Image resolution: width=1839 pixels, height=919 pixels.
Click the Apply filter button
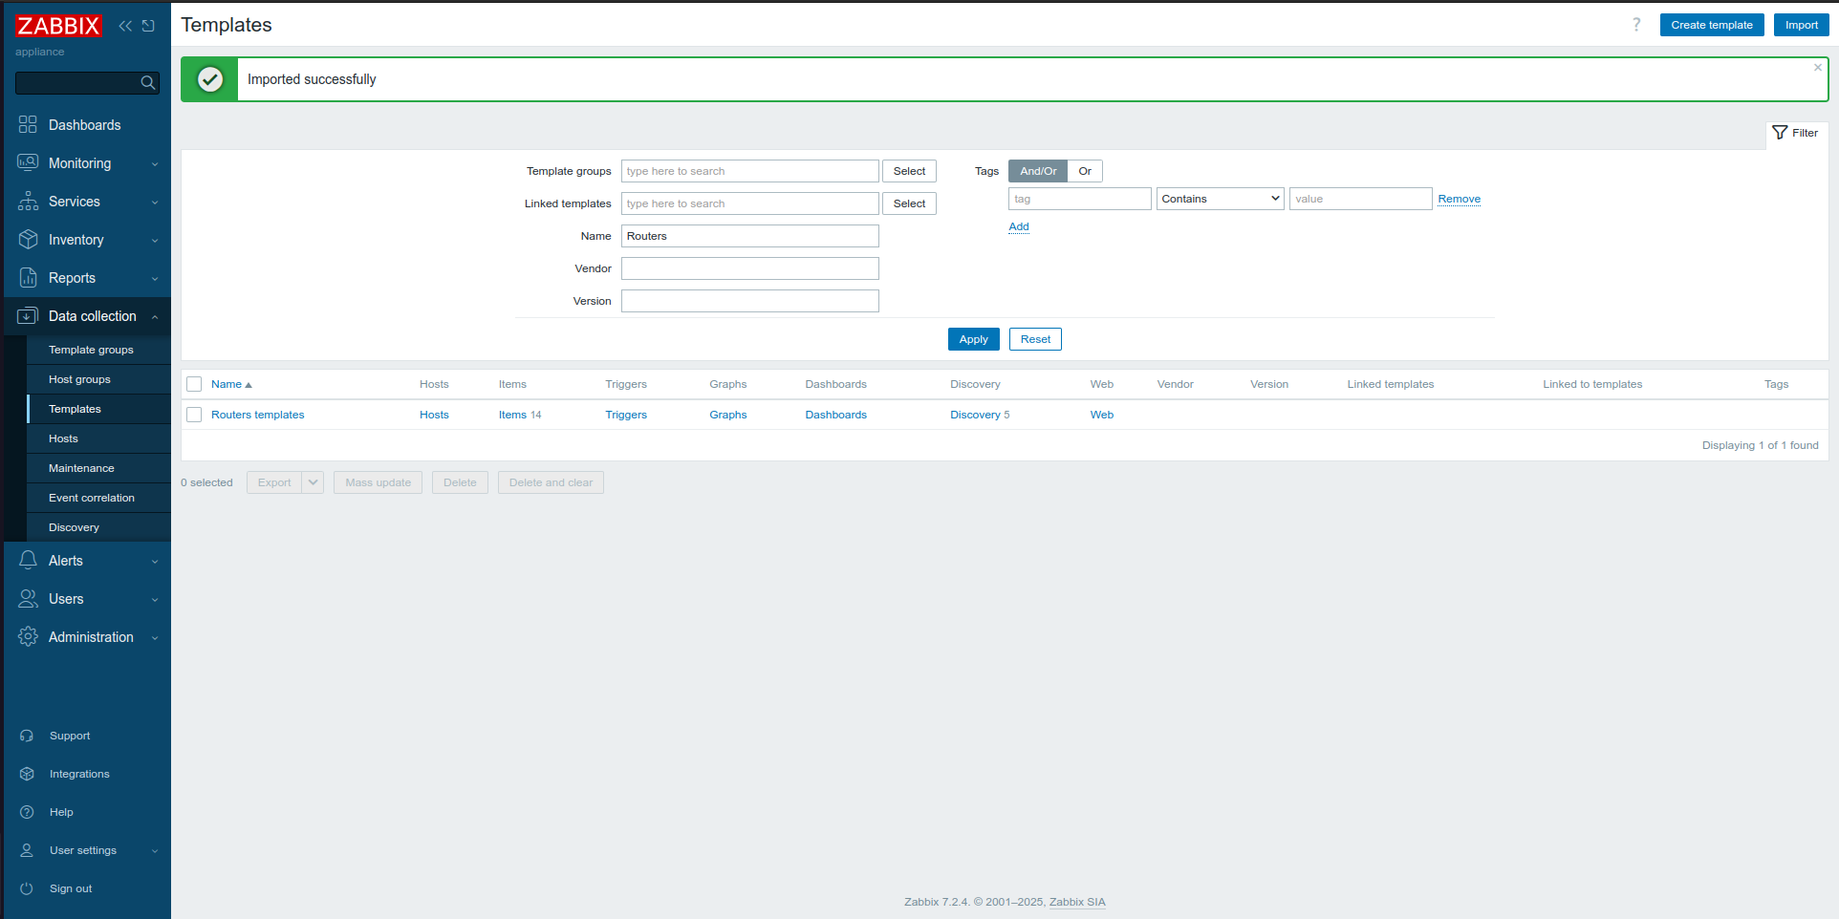(973, 339)
